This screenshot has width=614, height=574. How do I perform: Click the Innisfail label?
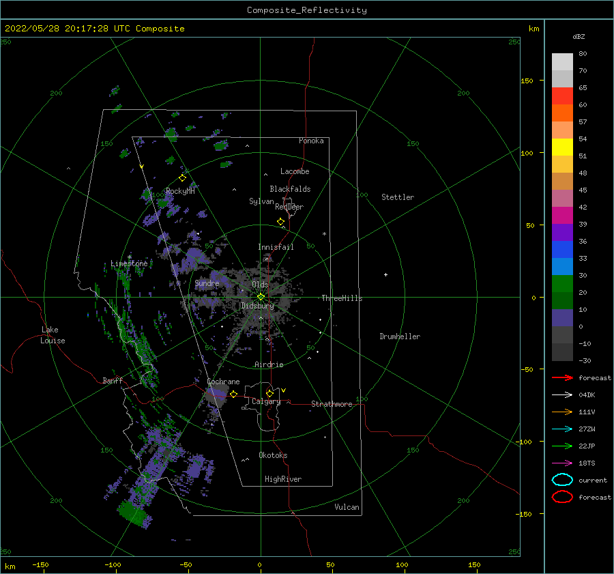click(276, 247)
